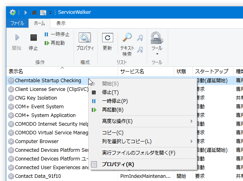
Task: Choose コピー(C) in the context menu
Action: (144, 132)
